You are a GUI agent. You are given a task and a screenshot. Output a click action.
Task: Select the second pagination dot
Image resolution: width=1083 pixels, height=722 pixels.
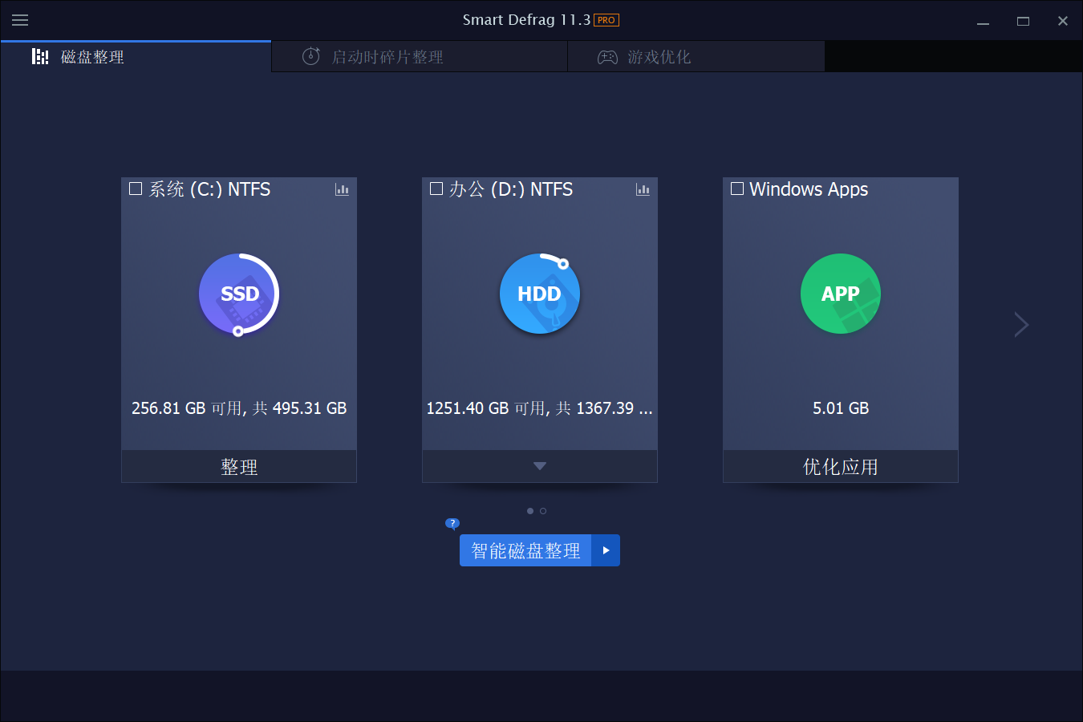tap(543, 510)
